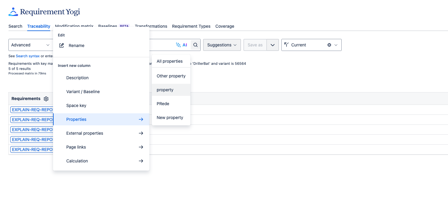The height and width of the screenshot is (201, 448).
Task: Open Requirements column settings gear
Action: click(46, 99)
